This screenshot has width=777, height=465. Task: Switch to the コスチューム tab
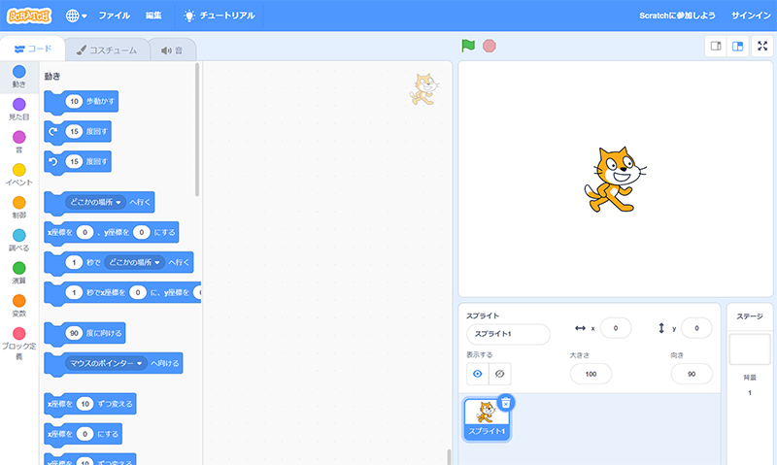tap(107, 50)
